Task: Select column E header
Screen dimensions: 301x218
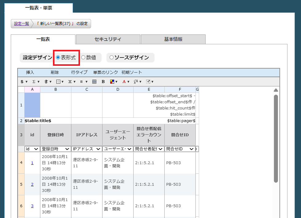Action: pos(149,89)
